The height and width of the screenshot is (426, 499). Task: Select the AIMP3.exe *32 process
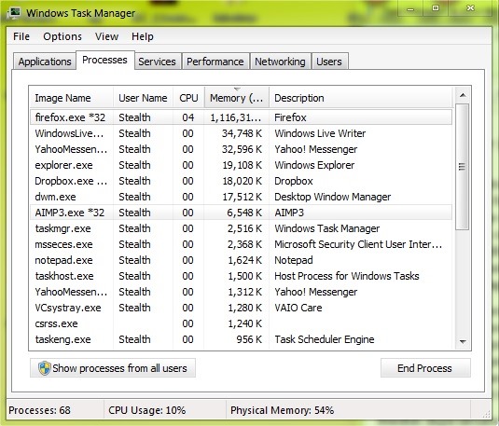[x=241, y=213]
